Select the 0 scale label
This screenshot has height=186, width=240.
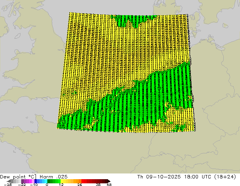[47, 184]
